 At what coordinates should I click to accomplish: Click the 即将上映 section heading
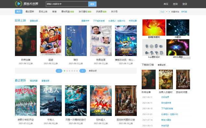coord(20,21)
